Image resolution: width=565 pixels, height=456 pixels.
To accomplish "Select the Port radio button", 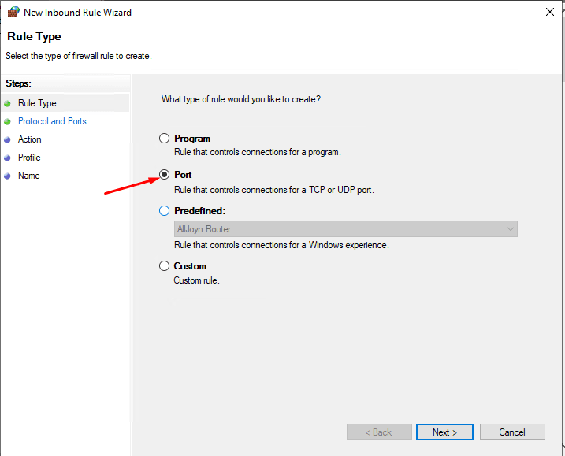I will pyautogui.click(x=165, y=175).
